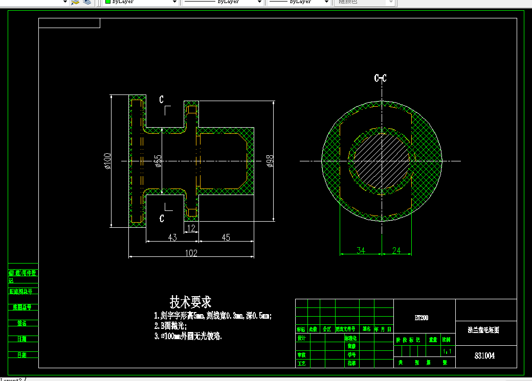The image size is (532, 381).
Task: Click the 旧底图总号 side label
Action: tap(21, 291)
